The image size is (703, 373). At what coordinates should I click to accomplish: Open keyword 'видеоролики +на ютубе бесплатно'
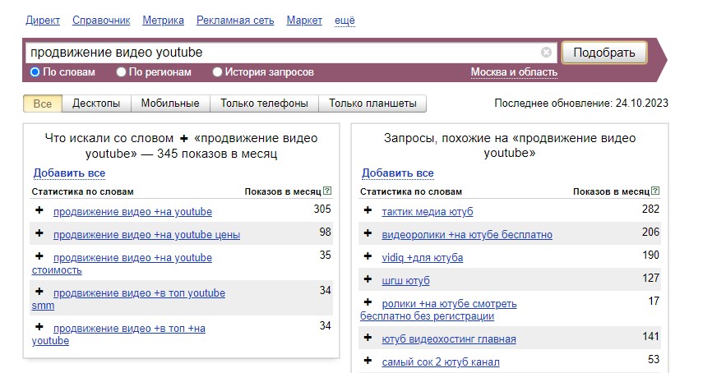[467, 235]
